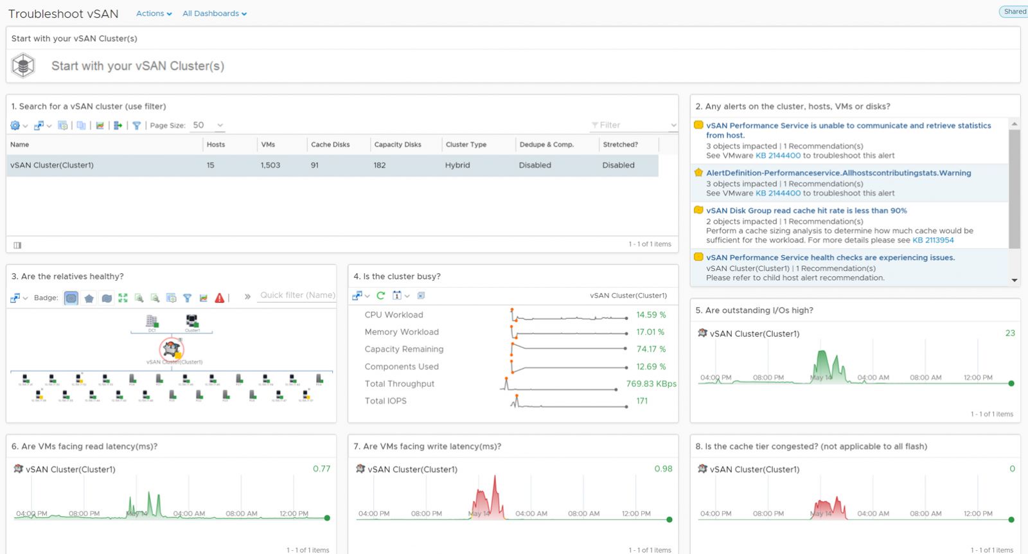Click the table-with-gear icon in relatives toolbar
This screenshot has height=554, width=1028.
coord(171,298)
